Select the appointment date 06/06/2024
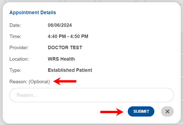Screen dimensions: 183x125 (x=60, y=25)
